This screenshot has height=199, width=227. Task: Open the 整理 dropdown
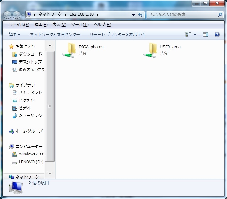click(x=14, y=35)
